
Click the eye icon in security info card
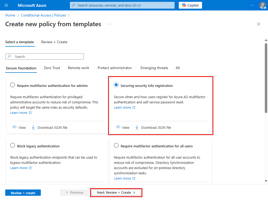point(118,127)
